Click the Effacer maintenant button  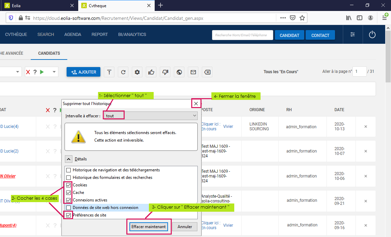[x=149, y=227]
